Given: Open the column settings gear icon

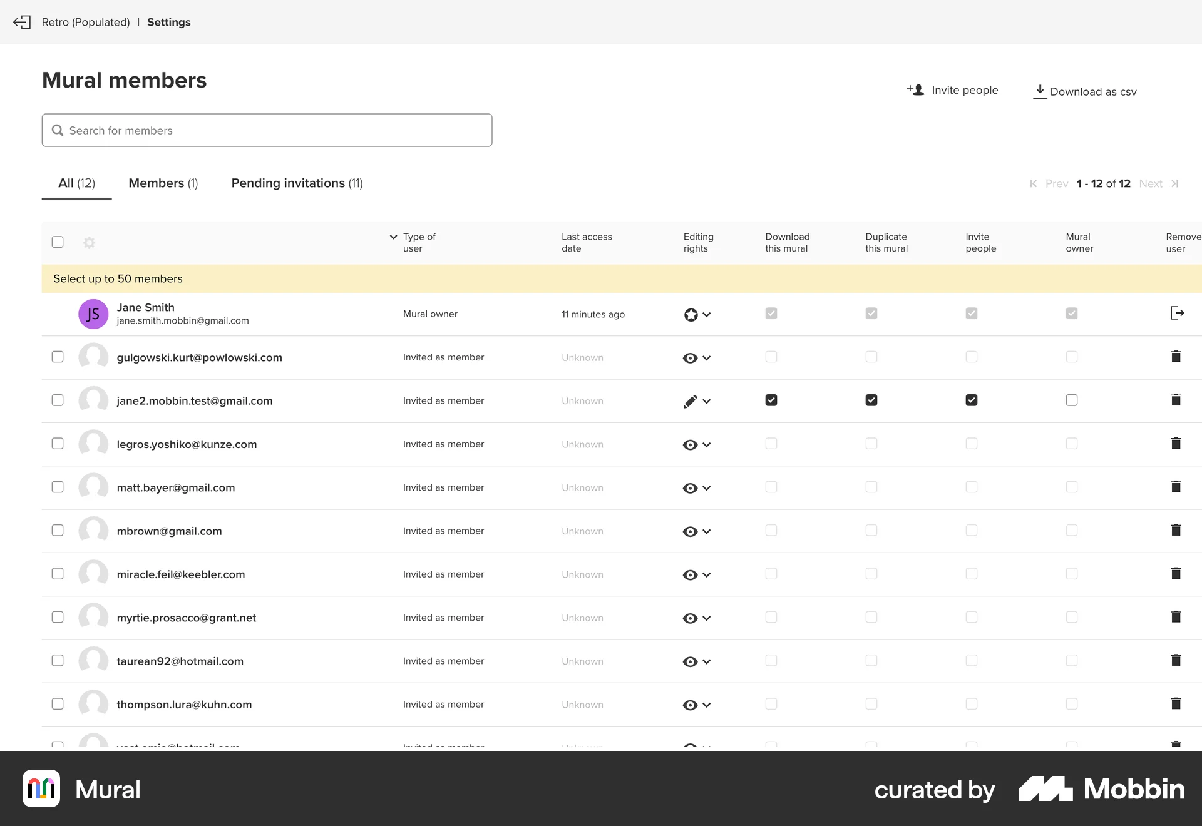Looking at the screenshot, I should (x=90, y=243).
